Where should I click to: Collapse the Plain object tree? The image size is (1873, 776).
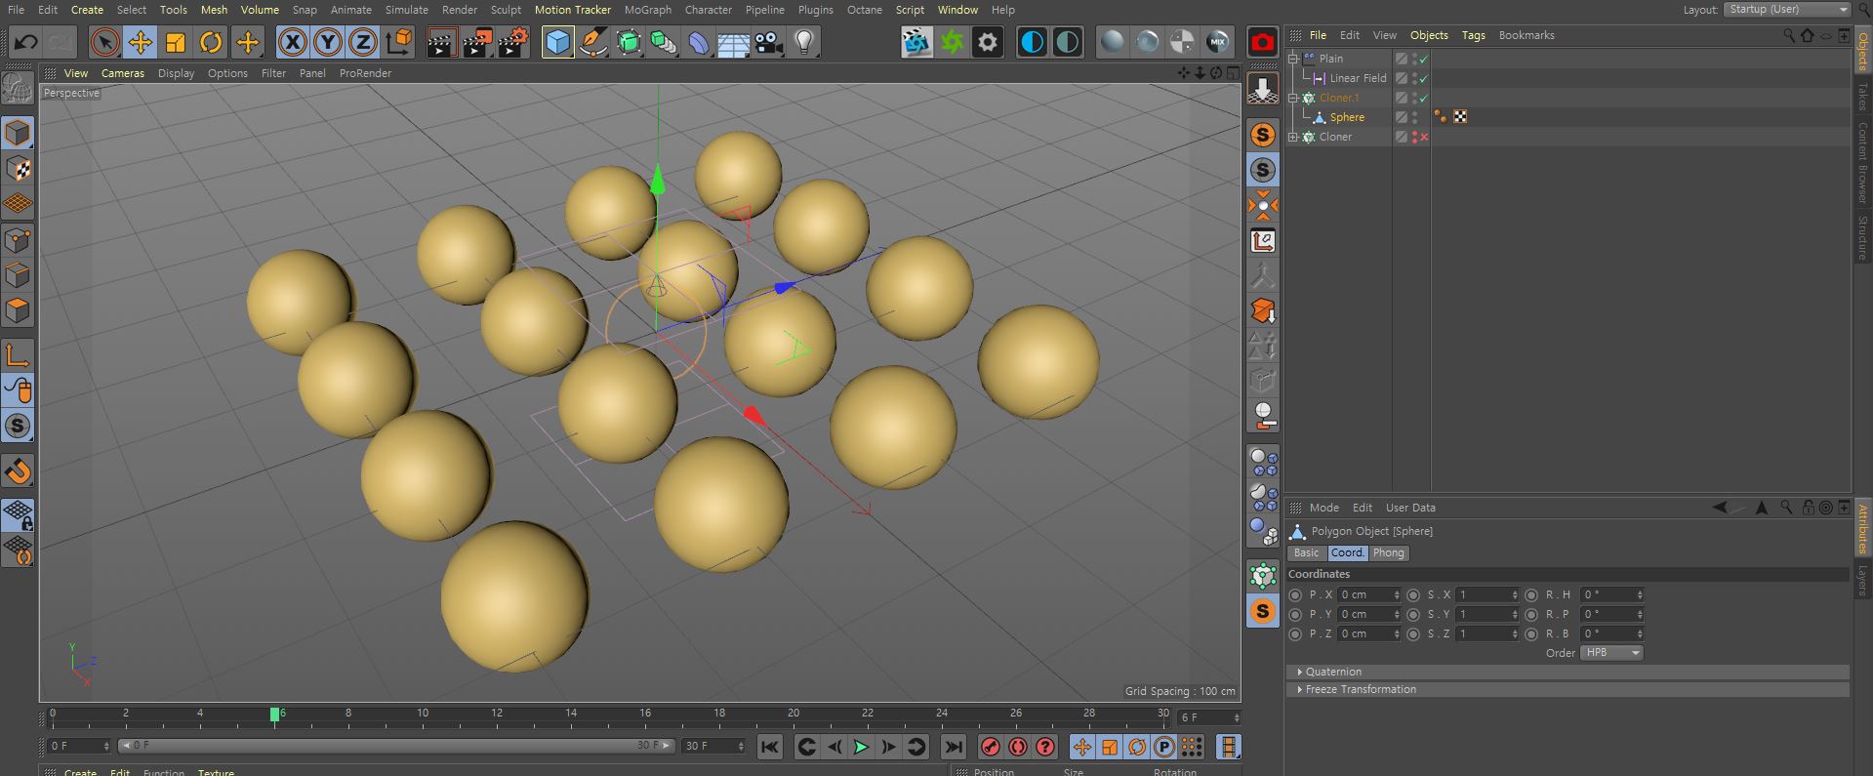[1293, 59]
